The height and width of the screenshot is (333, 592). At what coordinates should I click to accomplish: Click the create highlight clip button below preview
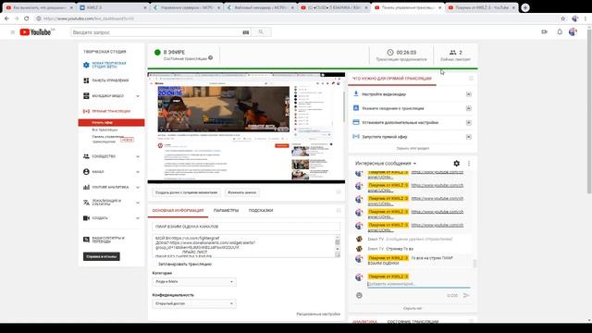point(186,192)
